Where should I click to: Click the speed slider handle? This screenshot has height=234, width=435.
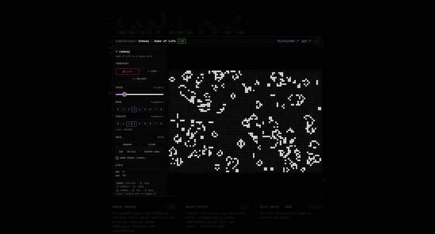pyautogui.click(x=125, y=94)
